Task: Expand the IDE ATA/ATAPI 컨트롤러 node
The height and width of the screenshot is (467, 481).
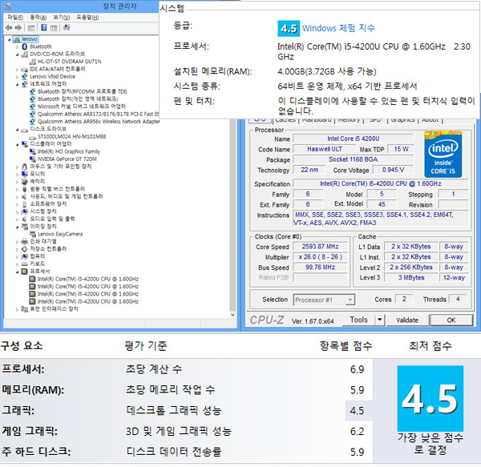Action: point(17,70)
